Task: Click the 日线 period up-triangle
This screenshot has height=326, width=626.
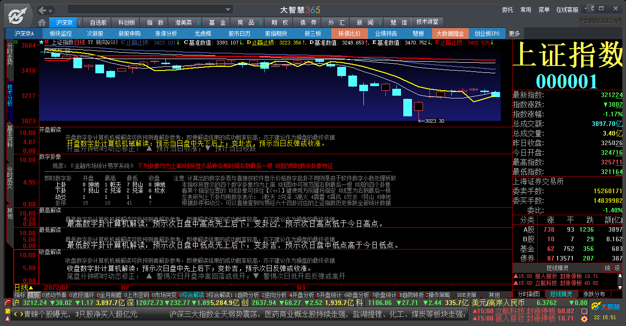Action: (31, 288)
